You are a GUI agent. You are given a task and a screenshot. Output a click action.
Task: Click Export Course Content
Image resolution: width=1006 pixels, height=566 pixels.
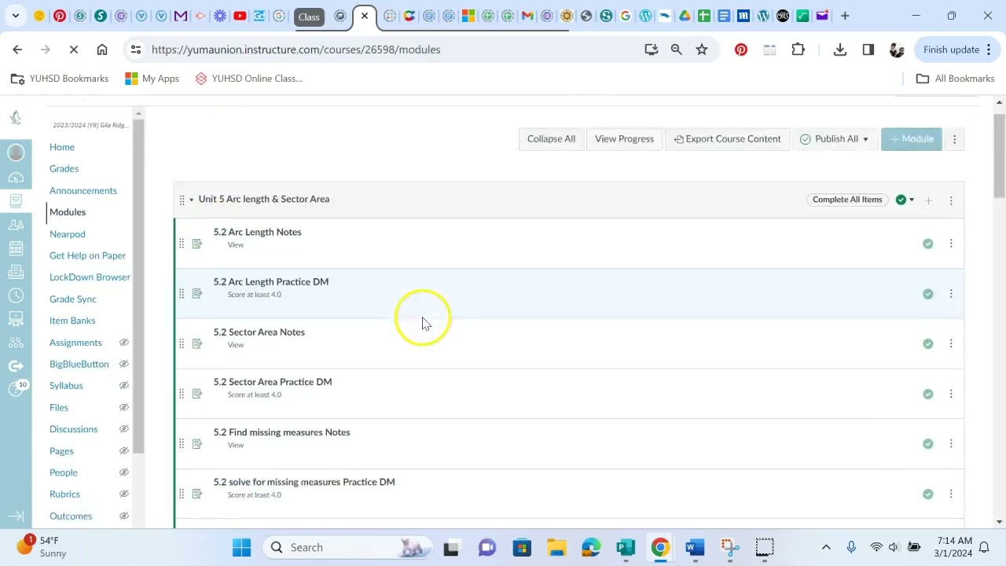727,139
